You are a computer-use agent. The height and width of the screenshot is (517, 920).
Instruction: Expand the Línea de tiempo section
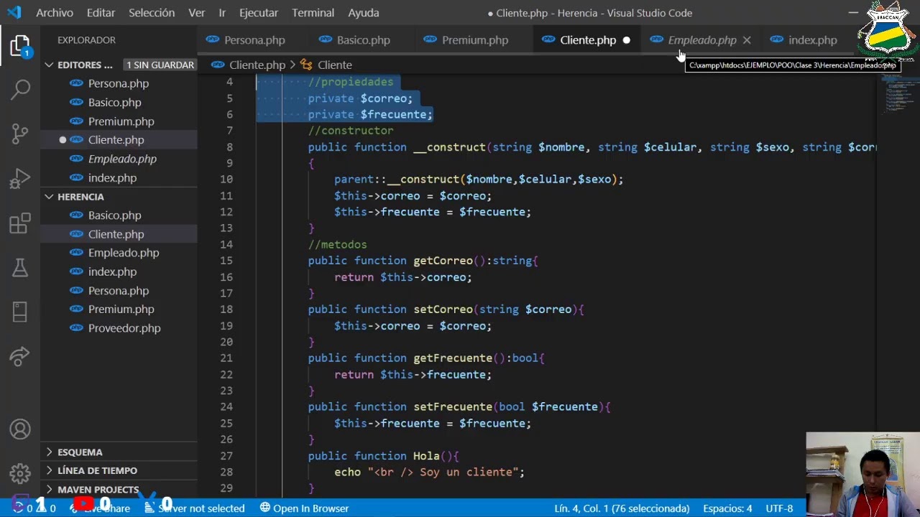click(119, 471)
